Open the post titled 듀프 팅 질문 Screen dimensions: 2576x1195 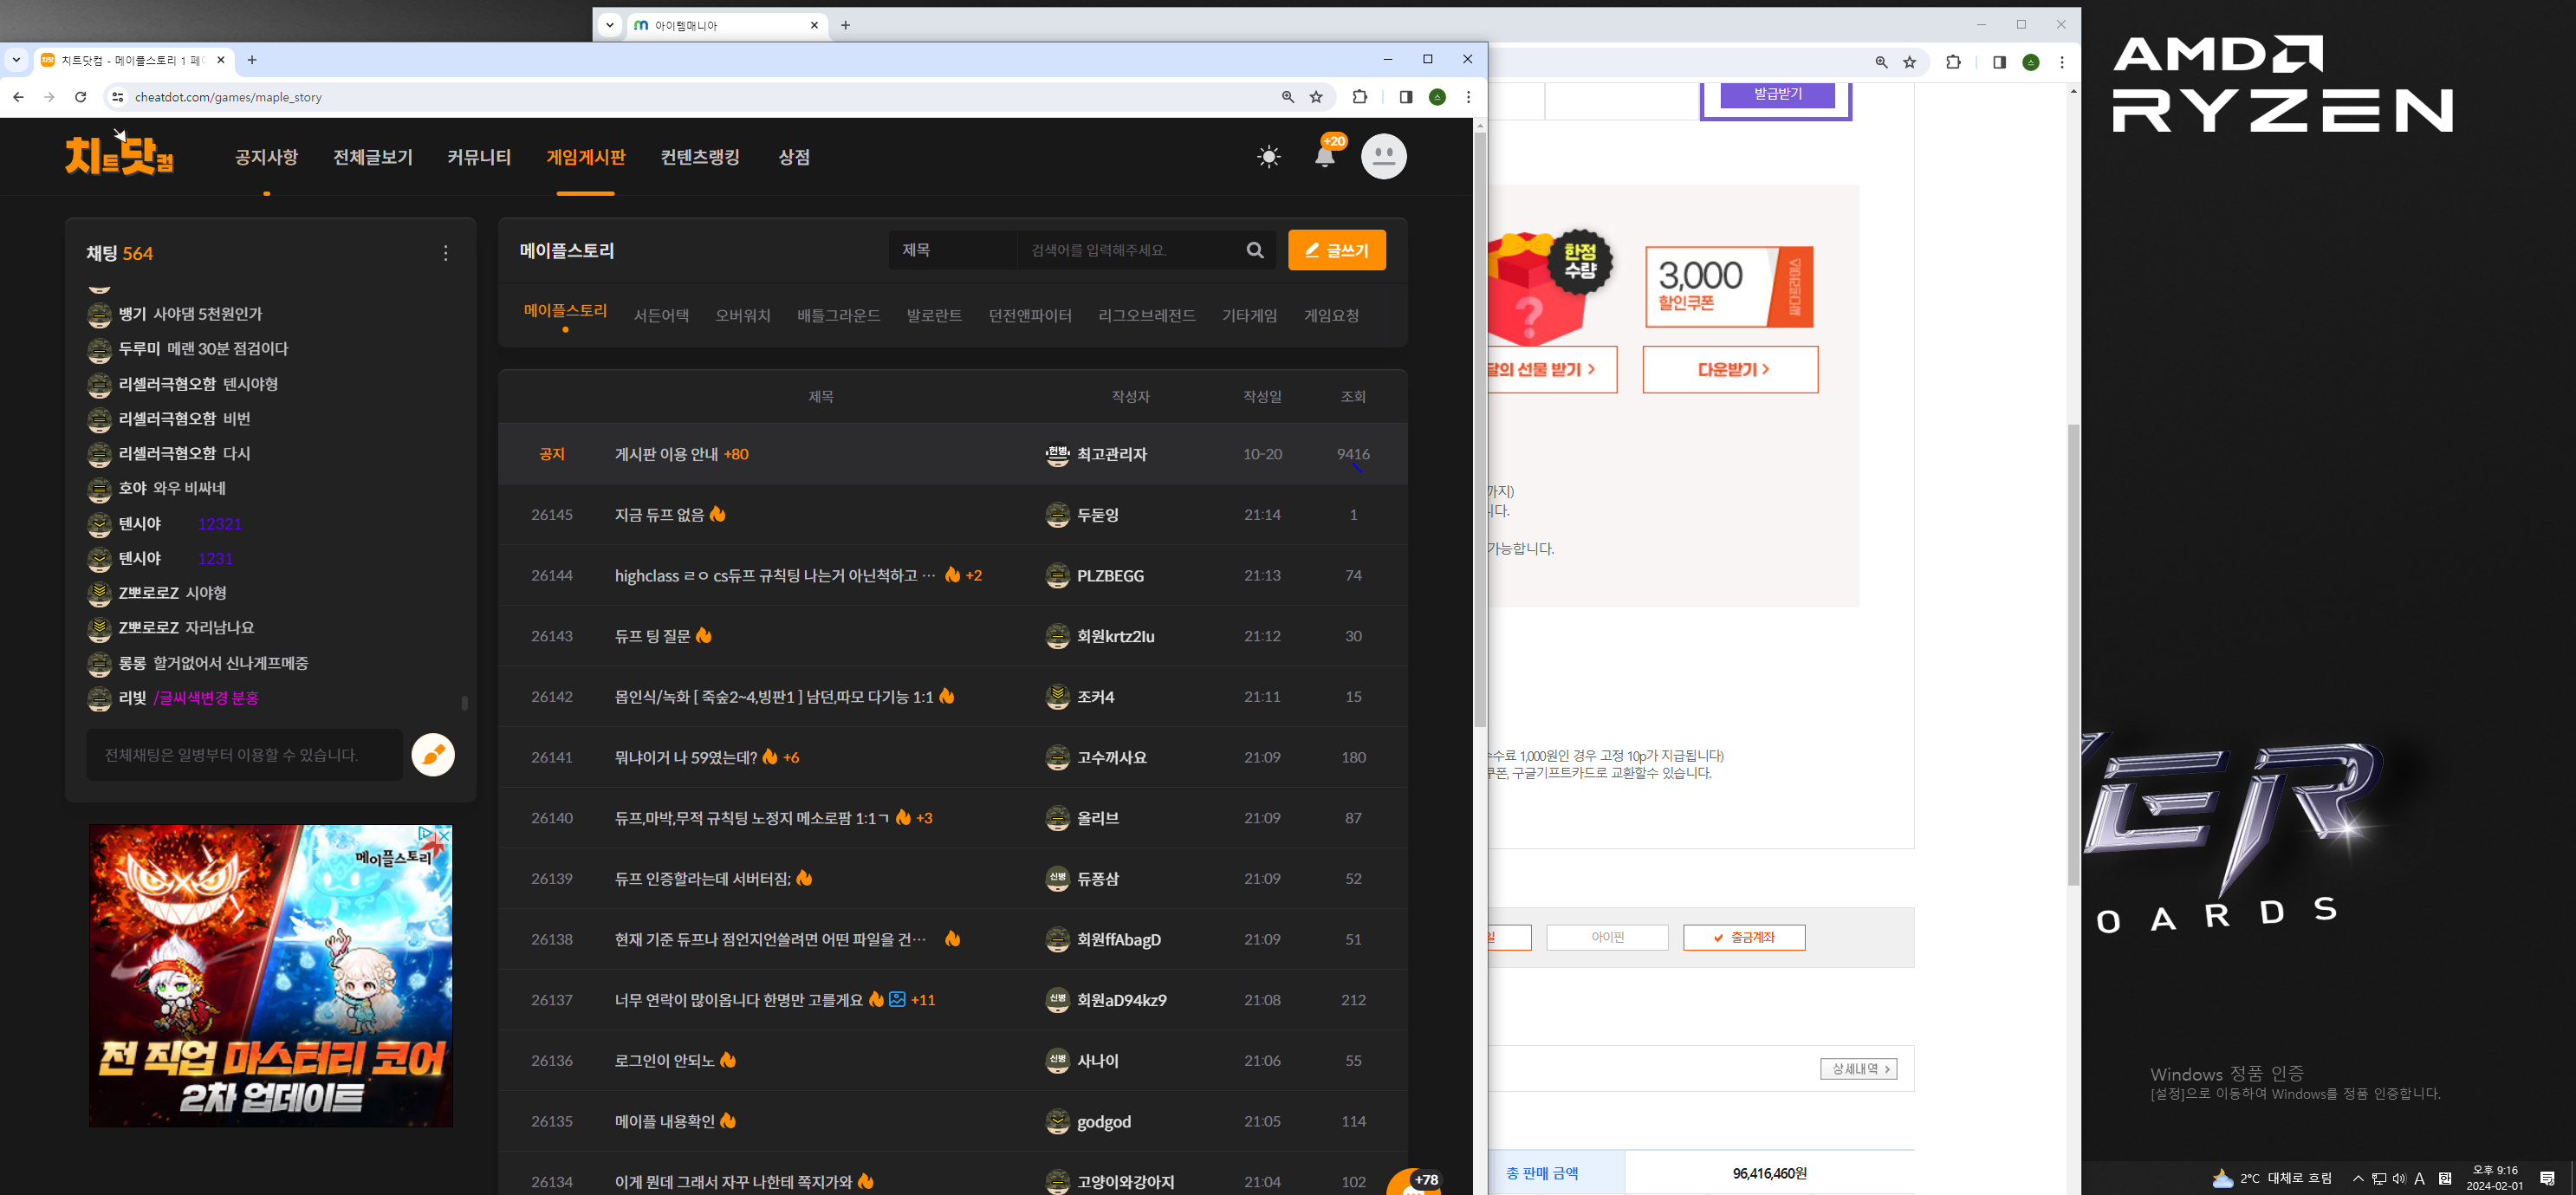652,636
